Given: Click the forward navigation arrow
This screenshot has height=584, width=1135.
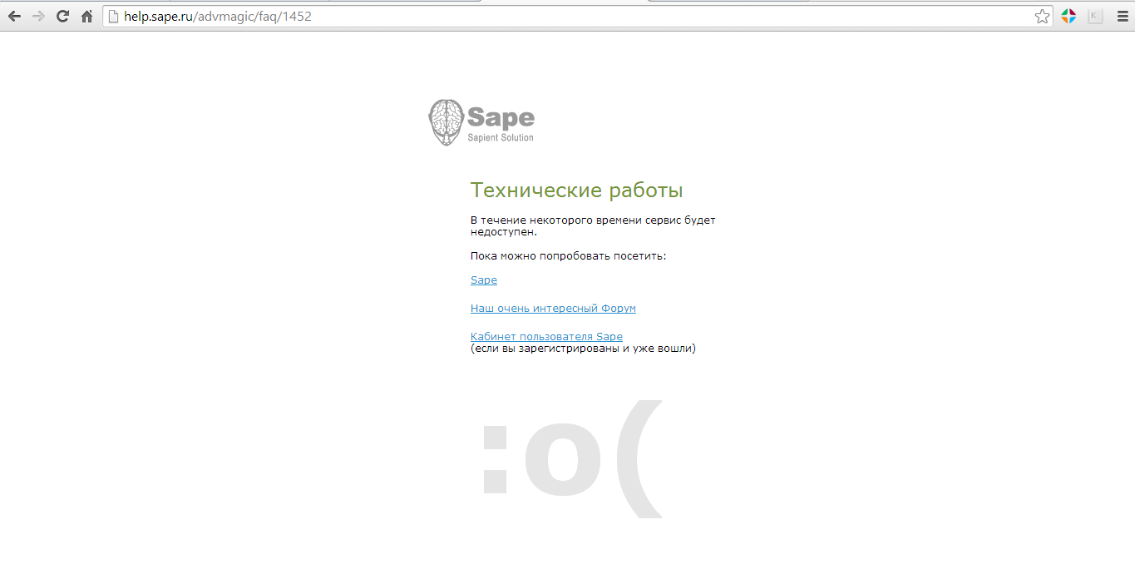Looking at the screenshot, I should [38, 16].
